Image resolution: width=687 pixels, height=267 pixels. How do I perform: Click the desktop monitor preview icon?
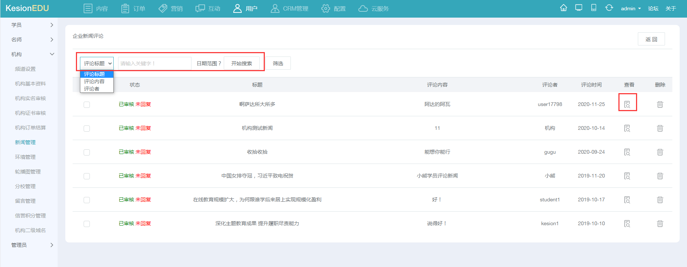click(579, 8)
